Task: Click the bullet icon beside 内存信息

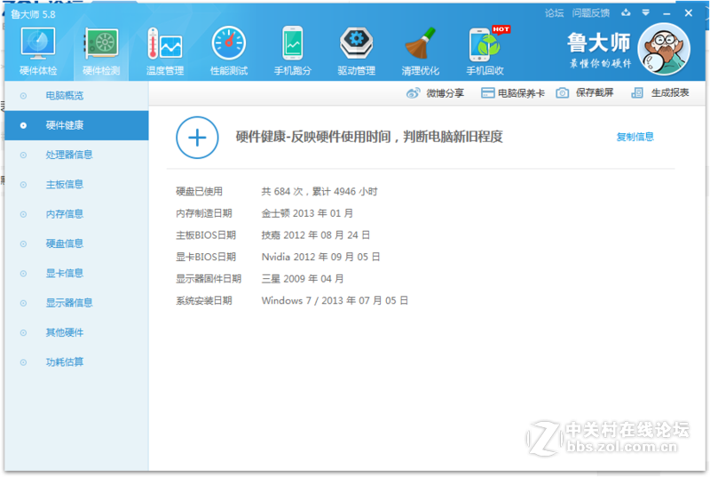Action: pyautogui.click(x=23, y=214)
